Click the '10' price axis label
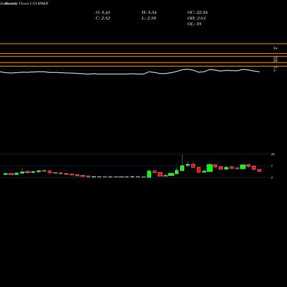The image size is (287, 287). coord(273,154)
